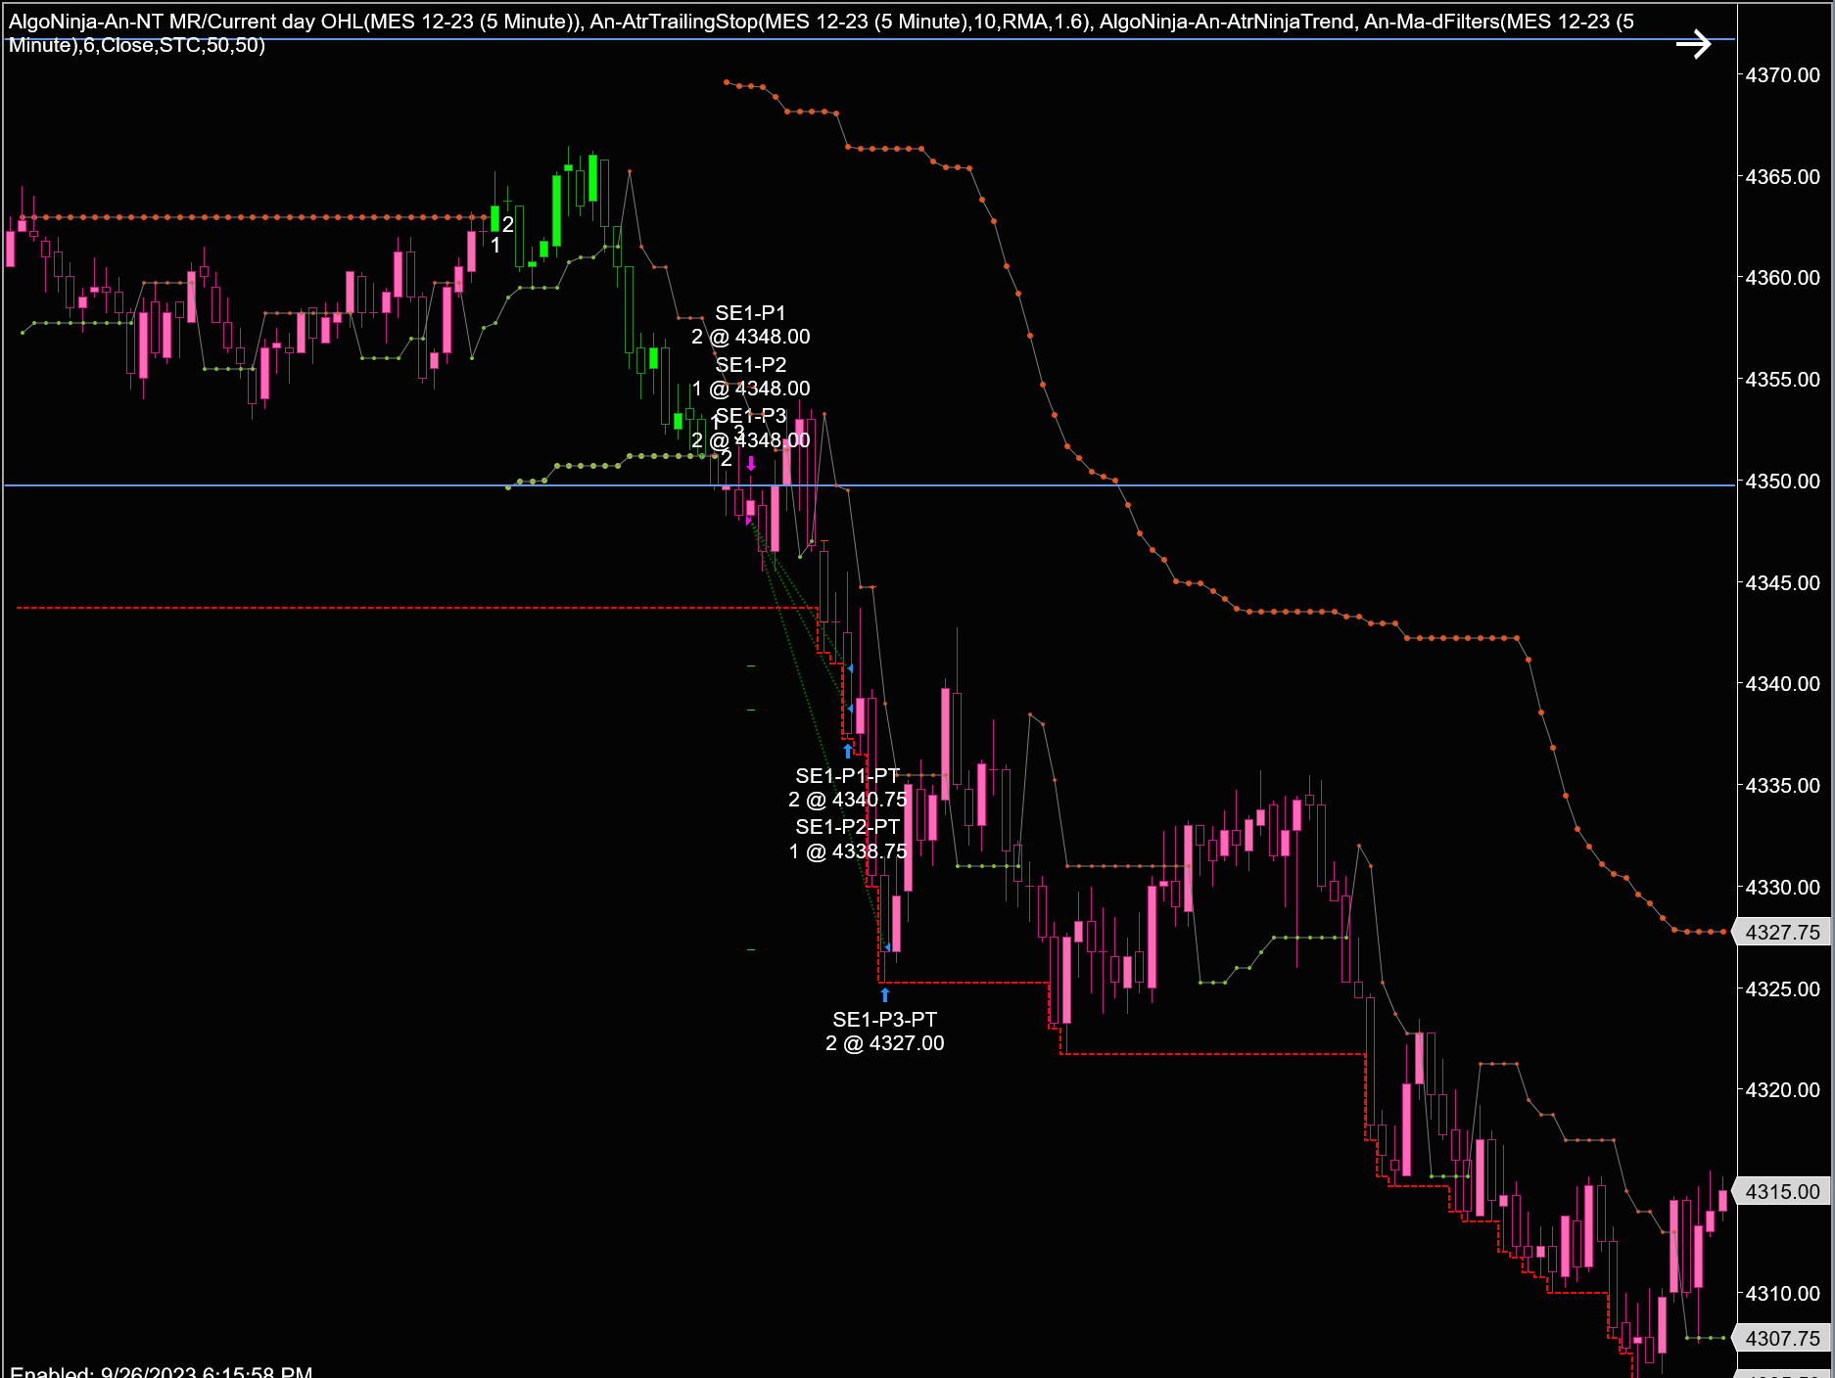Click the 4325.00 price axis label

tap(1782, 988)
